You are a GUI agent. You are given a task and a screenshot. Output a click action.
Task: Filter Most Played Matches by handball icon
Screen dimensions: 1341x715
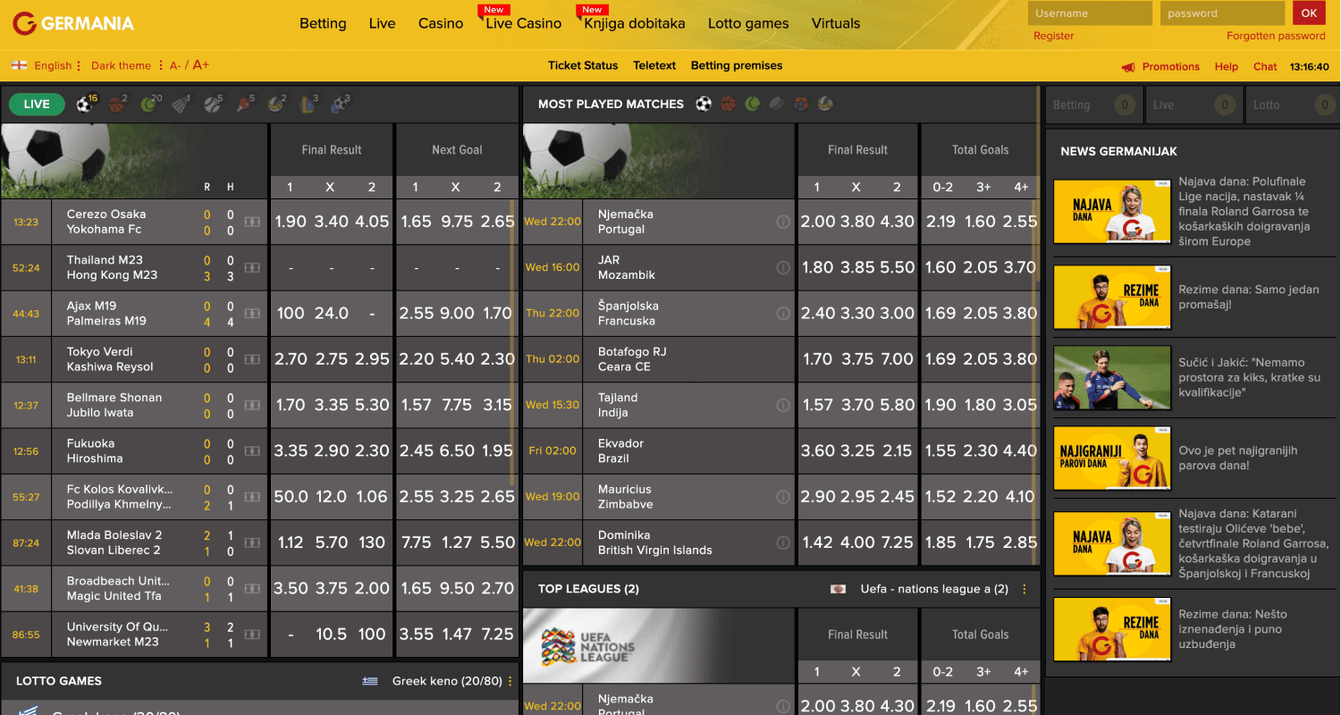[x=801, y=104]
